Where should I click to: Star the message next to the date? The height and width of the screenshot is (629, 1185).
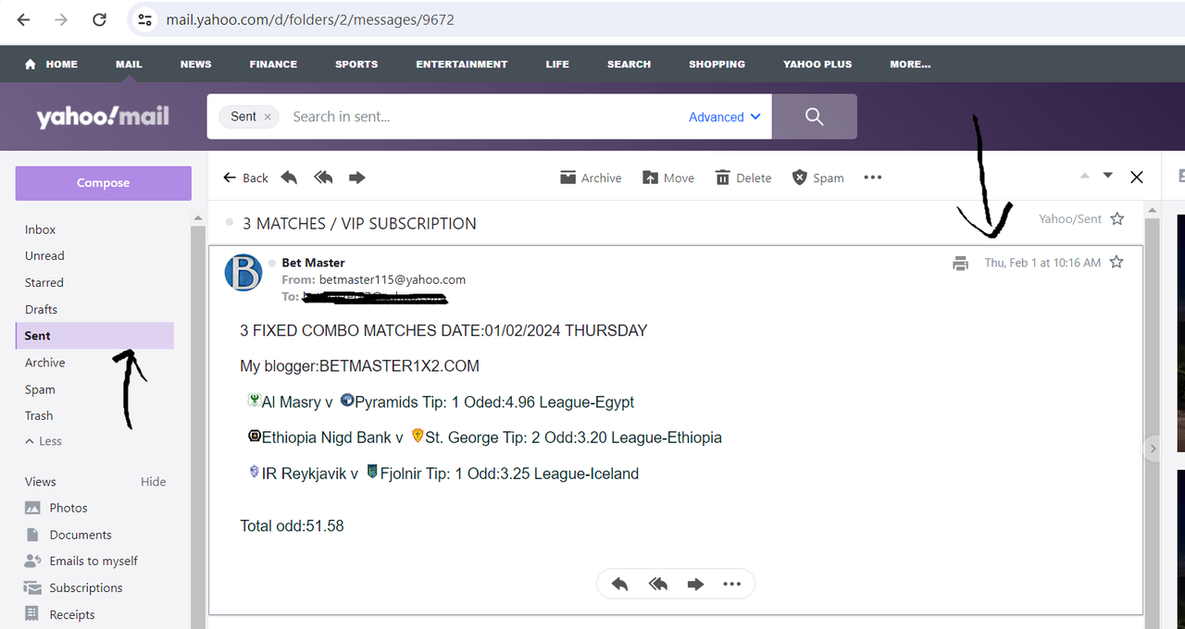click(1116, 263)
